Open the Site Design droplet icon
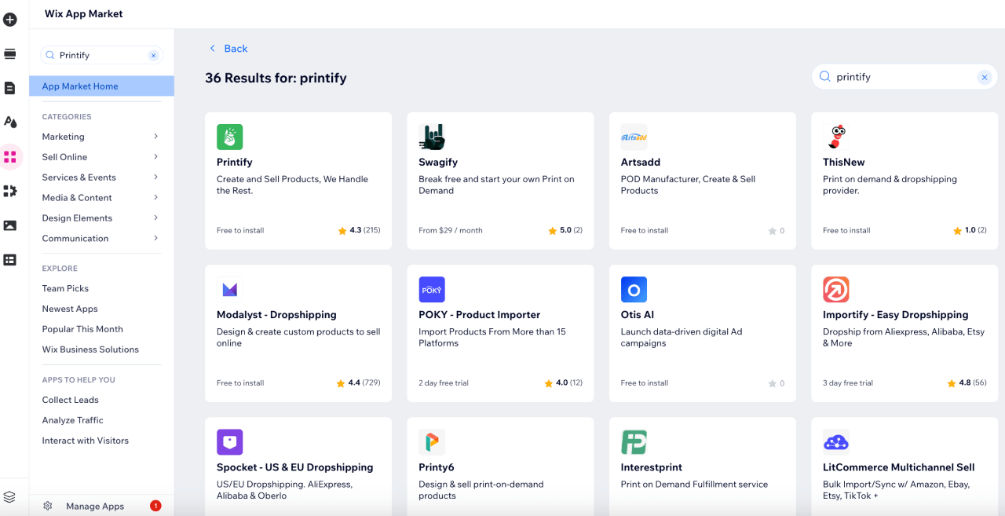1005x516 pixels. tap(10, 122)
